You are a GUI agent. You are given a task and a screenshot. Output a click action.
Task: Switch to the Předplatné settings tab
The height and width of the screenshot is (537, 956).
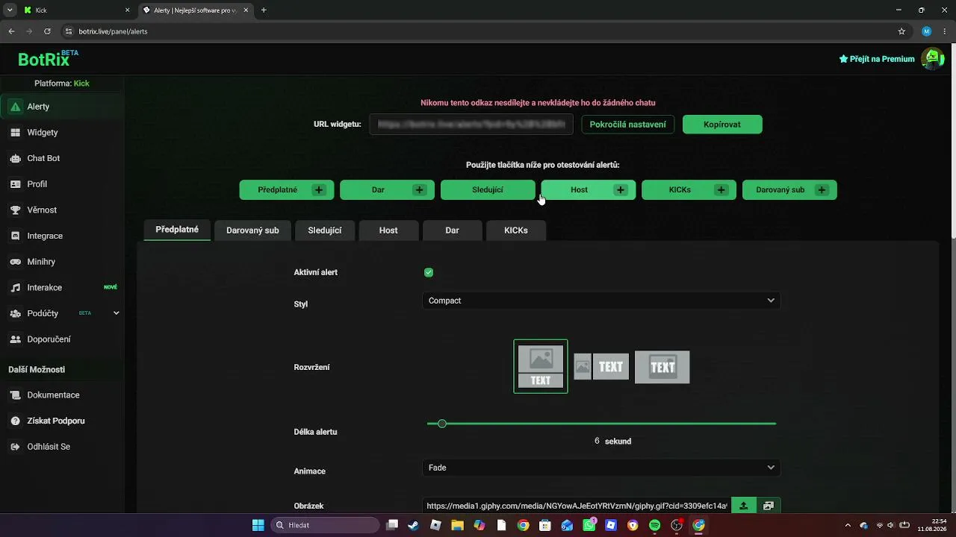(x=177, y=230)
